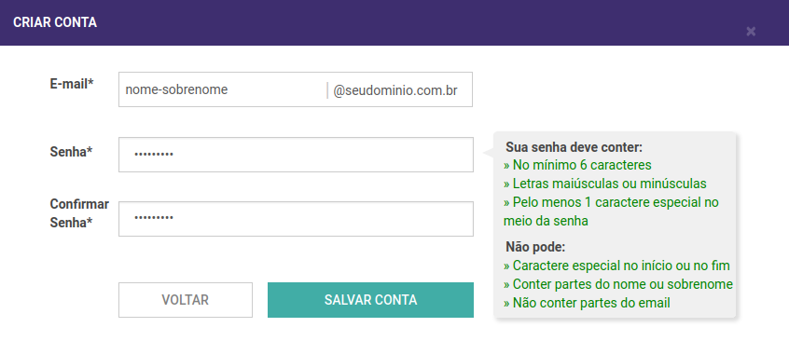This screenshot has height=341, width=789.
Task: Select 'Caractere especial no início ou no fim' rule
Action: 616,266
